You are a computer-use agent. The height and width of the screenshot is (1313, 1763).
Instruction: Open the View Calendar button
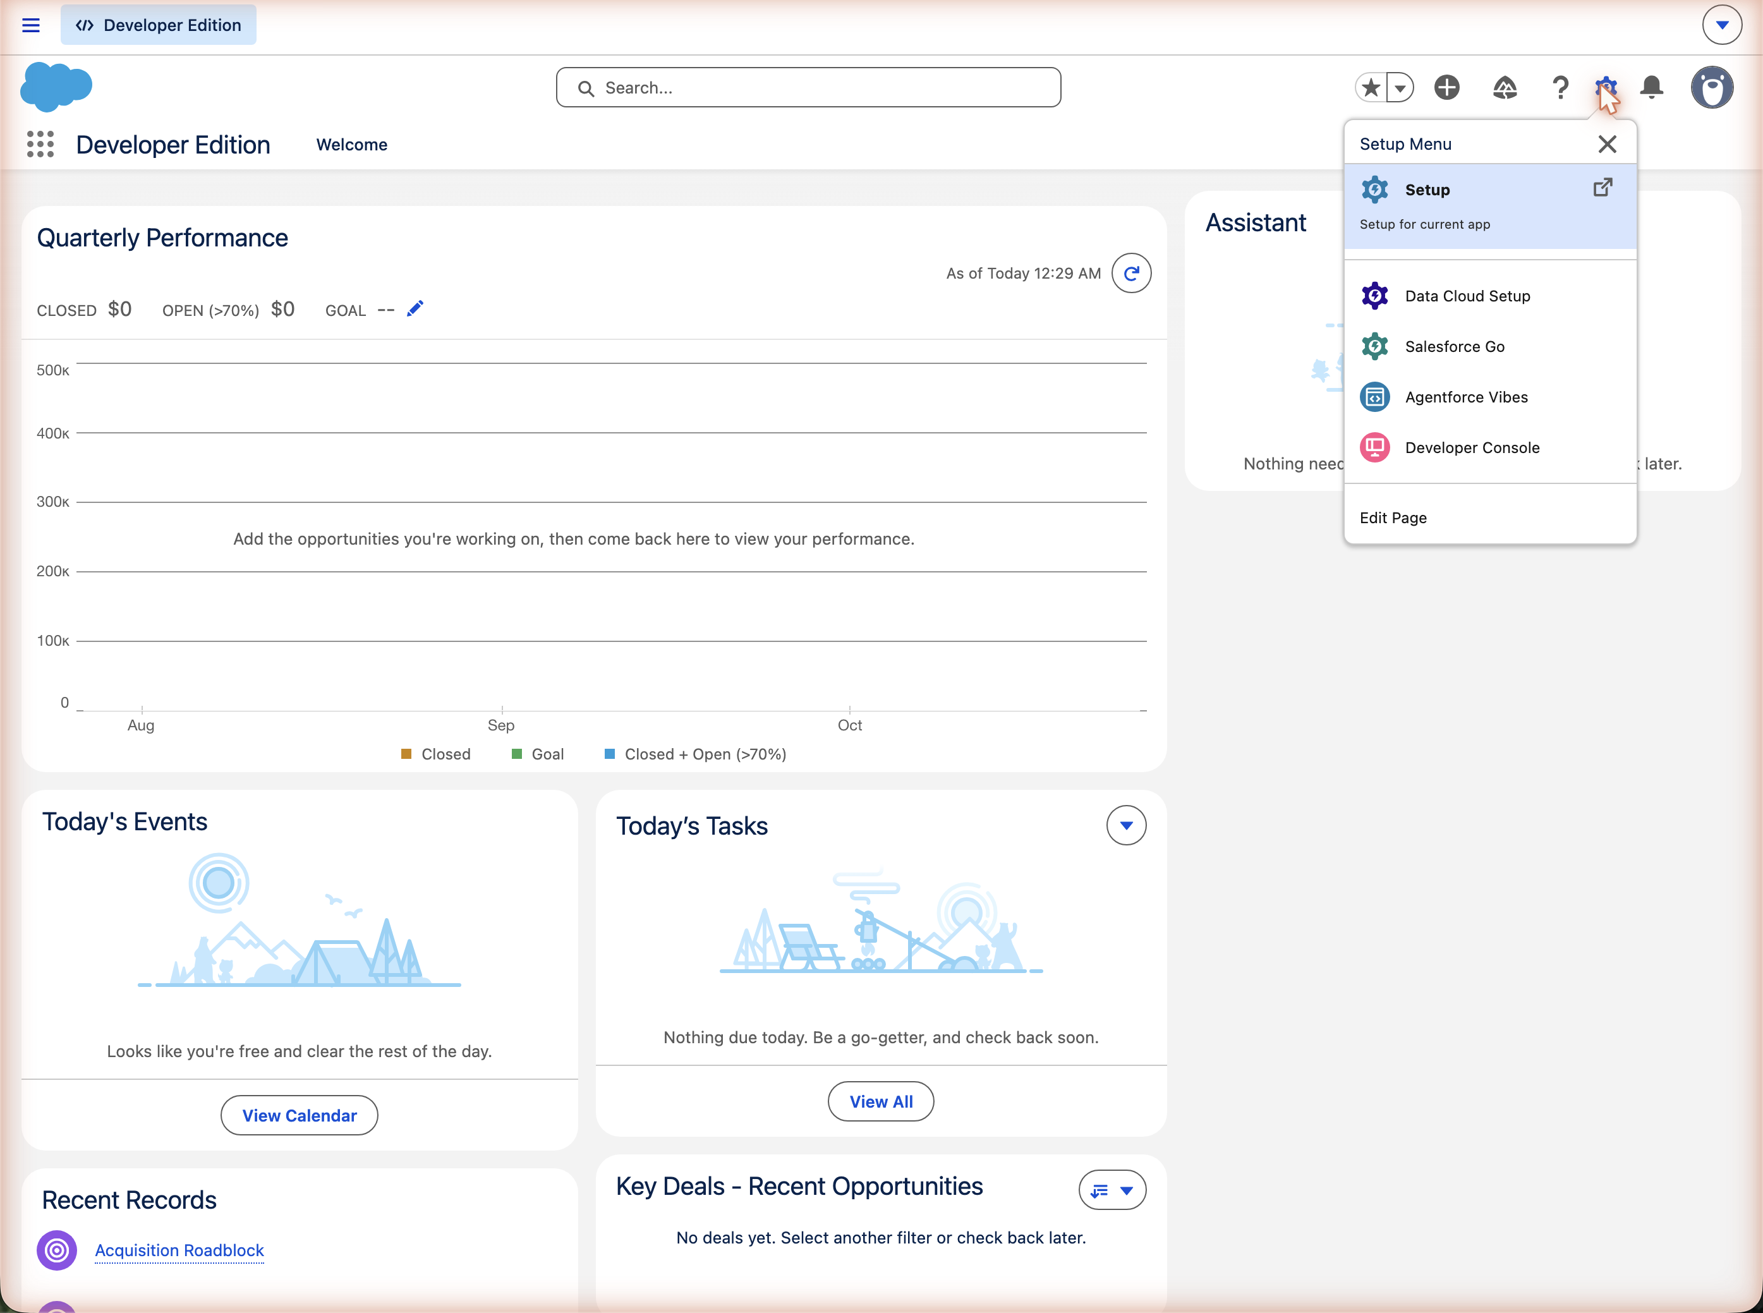300,1116
